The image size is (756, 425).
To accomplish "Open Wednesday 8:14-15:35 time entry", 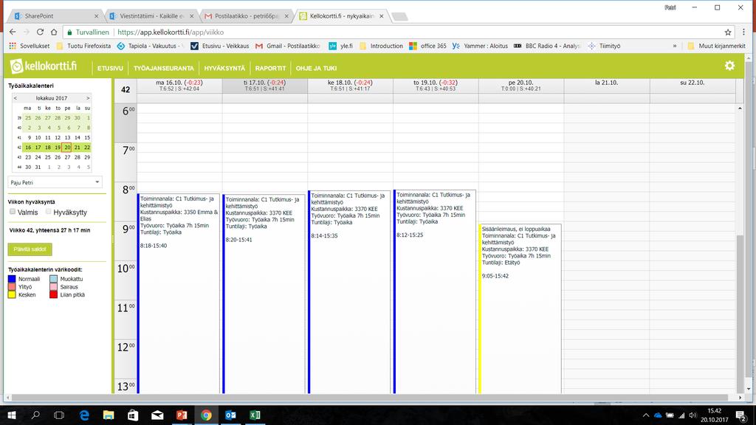I will pos(349,291).
